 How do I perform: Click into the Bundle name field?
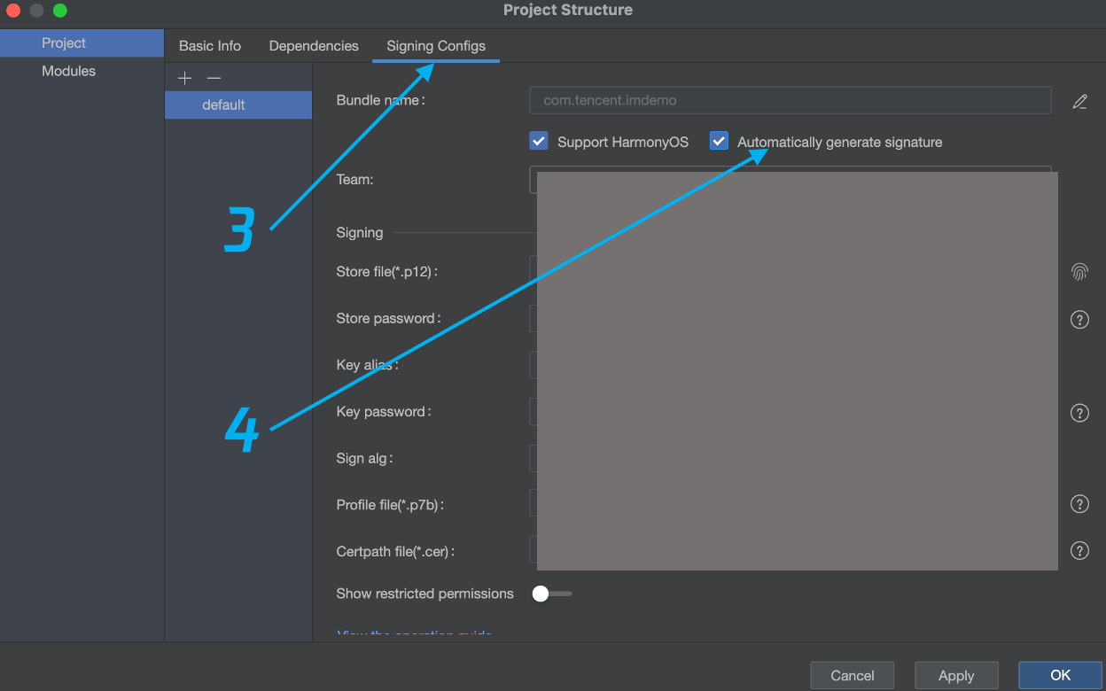point(789,101)
